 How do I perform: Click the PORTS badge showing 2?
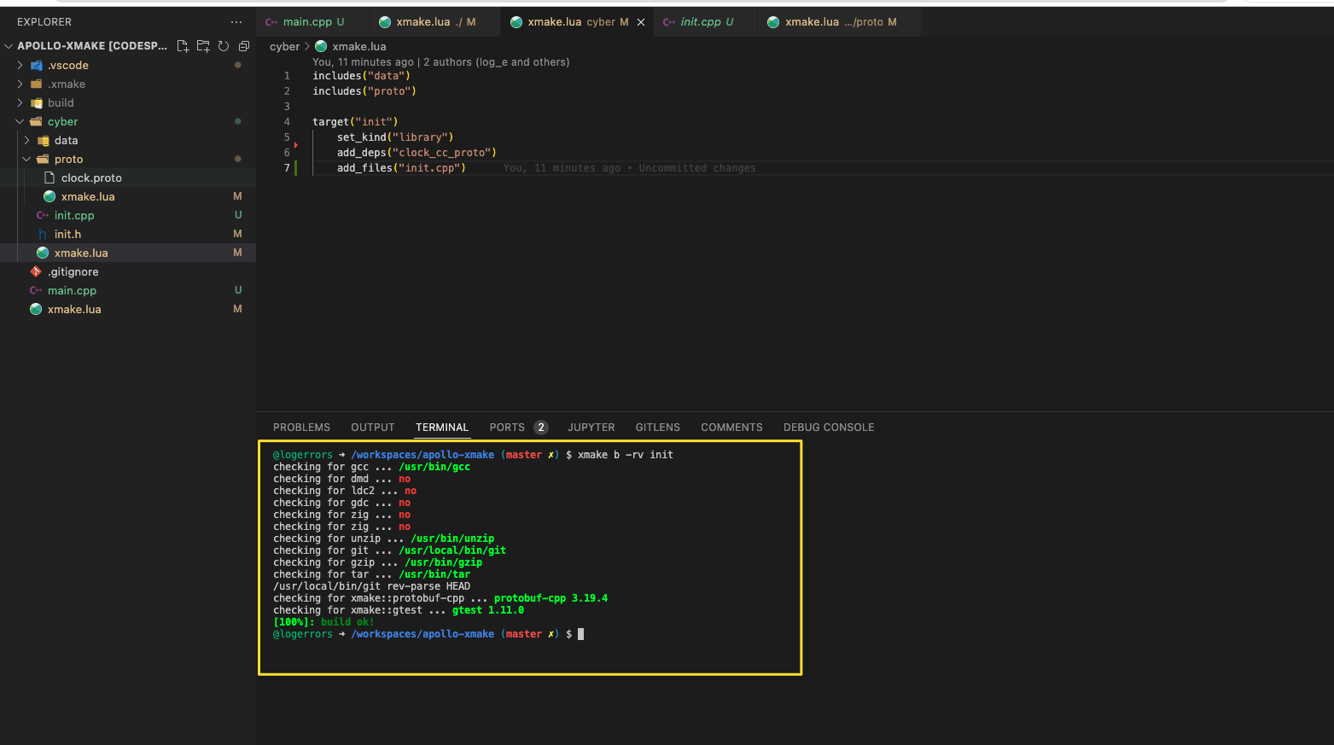(x=540, y=428)
